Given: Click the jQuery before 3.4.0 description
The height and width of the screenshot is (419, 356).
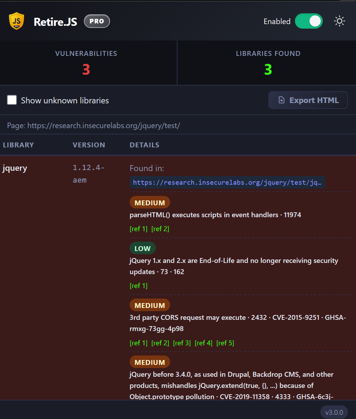Looking at the screenshot, I should [x=232, y=385].
